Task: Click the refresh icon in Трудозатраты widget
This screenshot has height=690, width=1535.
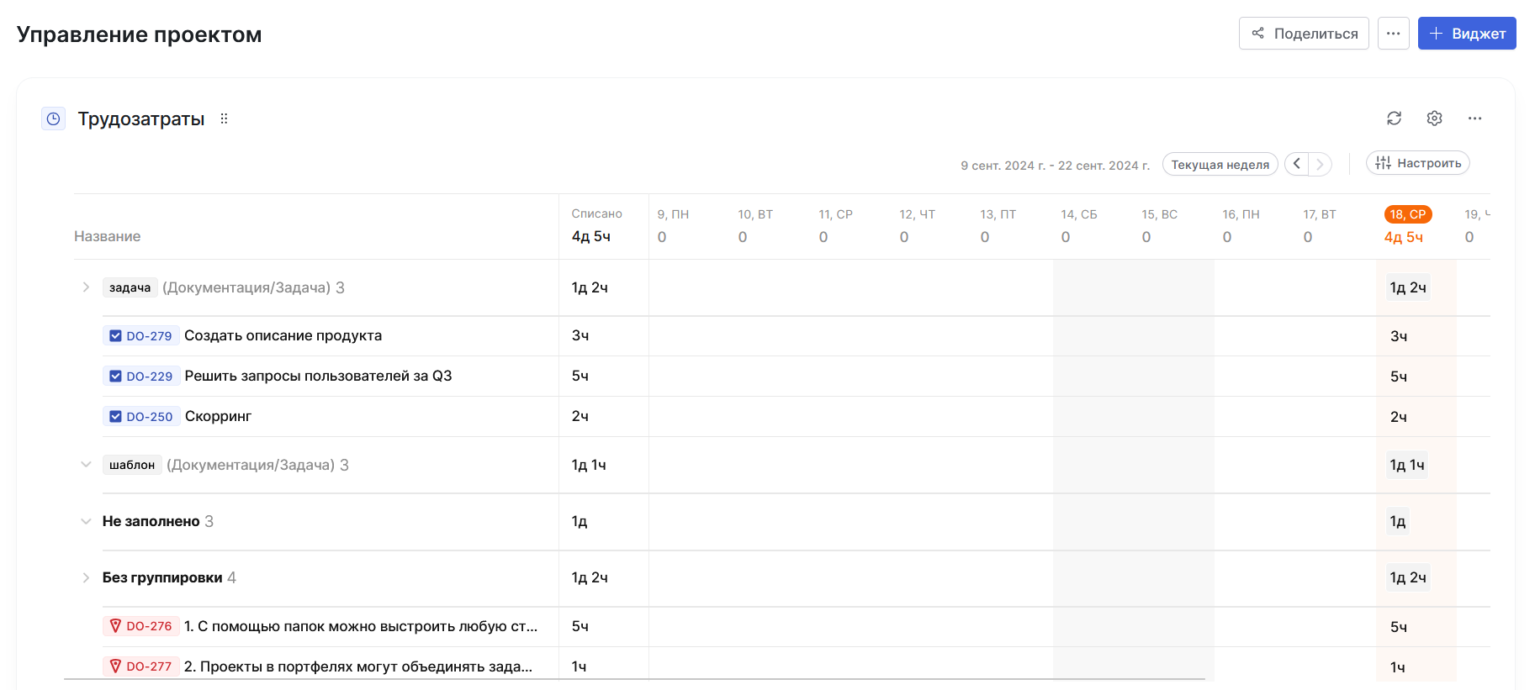Action: pos(1394,119)
